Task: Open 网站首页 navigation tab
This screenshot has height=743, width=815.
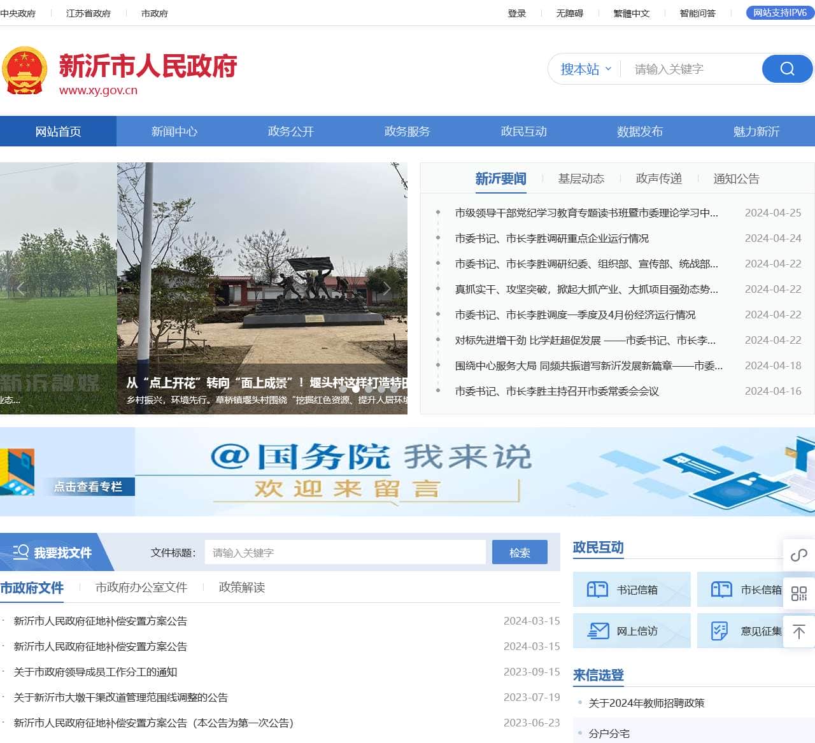Action: coord(58,131)
